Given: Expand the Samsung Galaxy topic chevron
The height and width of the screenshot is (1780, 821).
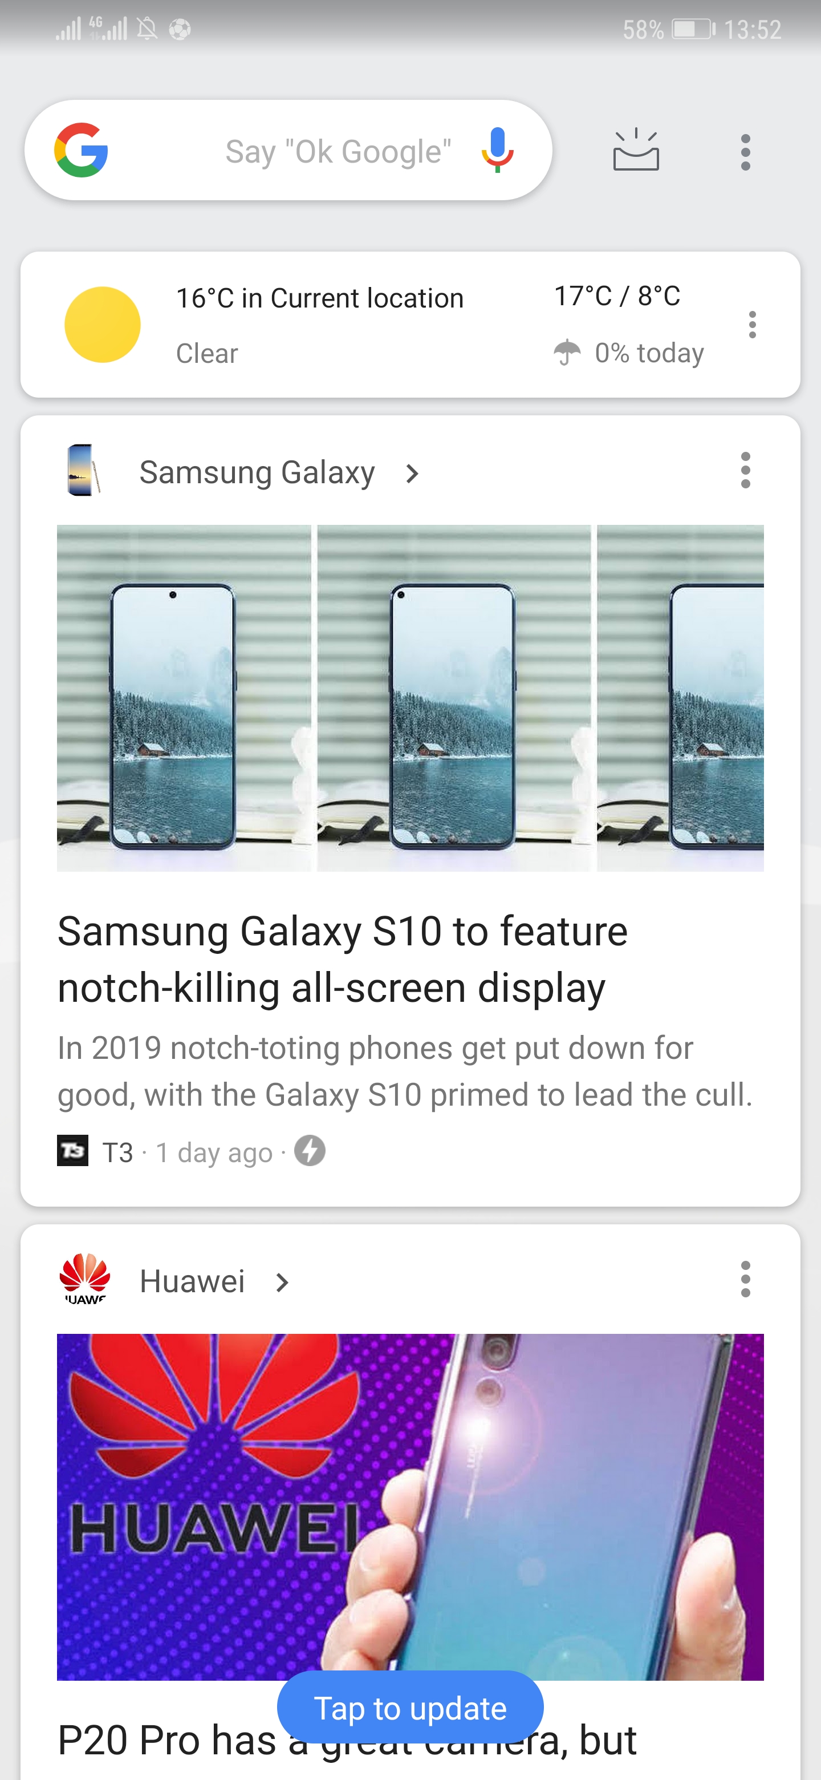Looking at the screenshot, I should point(412,474).
